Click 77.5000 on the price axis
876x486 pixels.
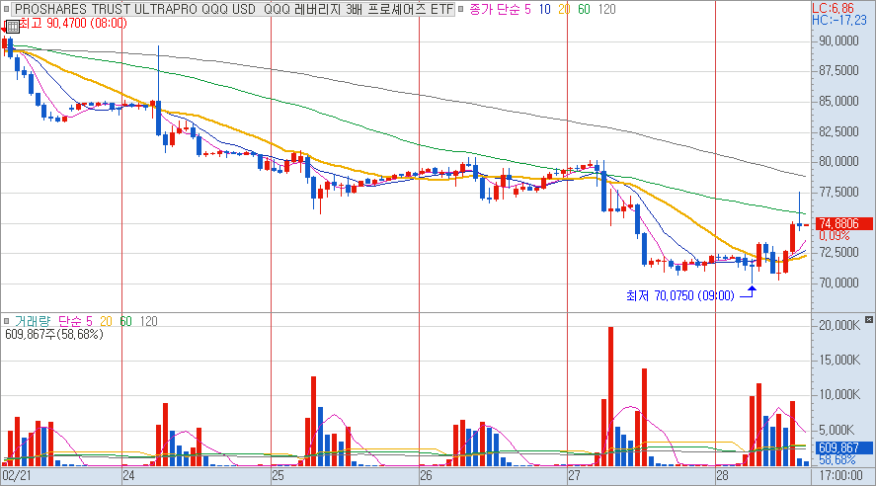pyautogui.click(x=838, y=192)
